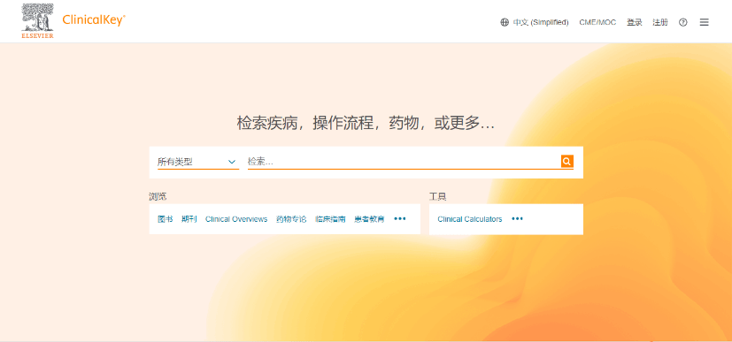Show more browse options ellipsis
This screenshot has height=342, width=732.
(400, 218)
